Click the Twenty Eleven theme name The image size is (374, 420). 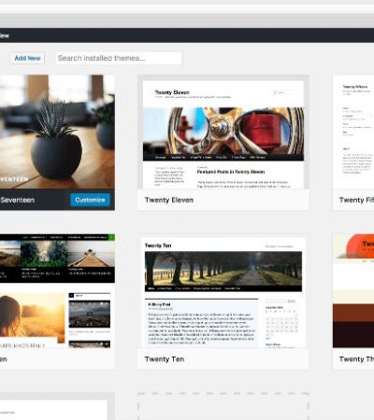(169, 200)
